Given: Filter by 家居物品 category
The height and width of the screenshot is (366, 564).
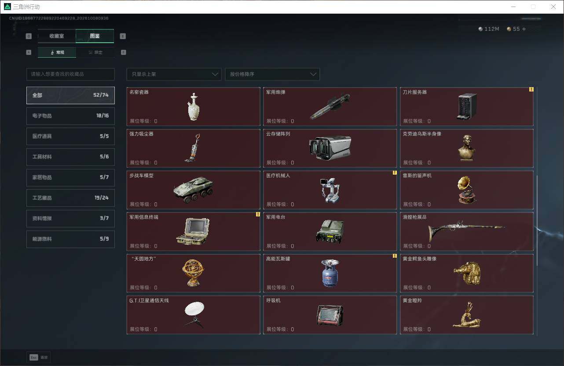Looking at the screenshot, I should [70, 177].
